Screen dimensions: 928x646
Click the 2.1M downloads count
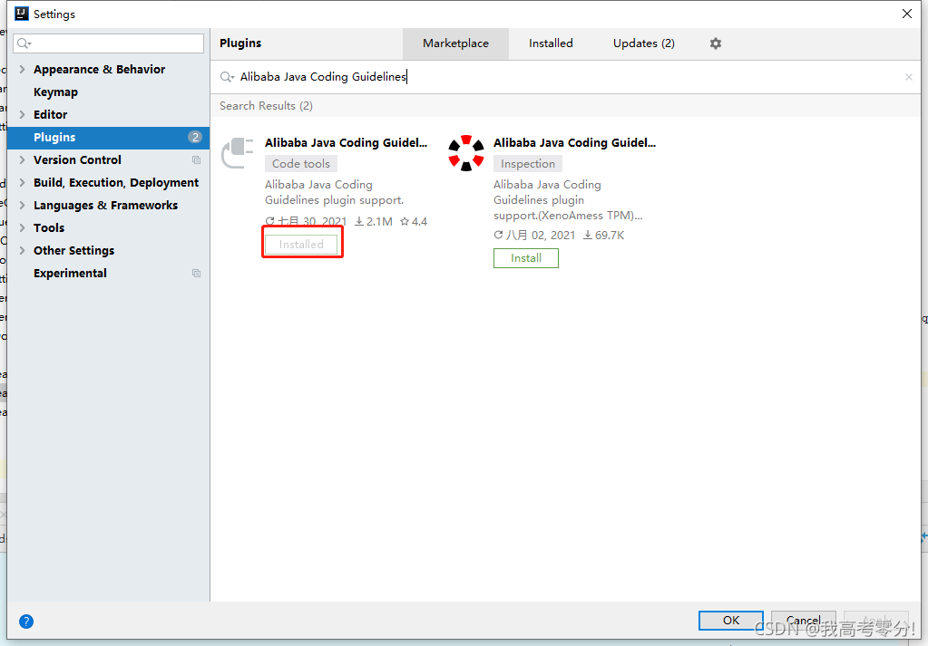coord(374,222)
